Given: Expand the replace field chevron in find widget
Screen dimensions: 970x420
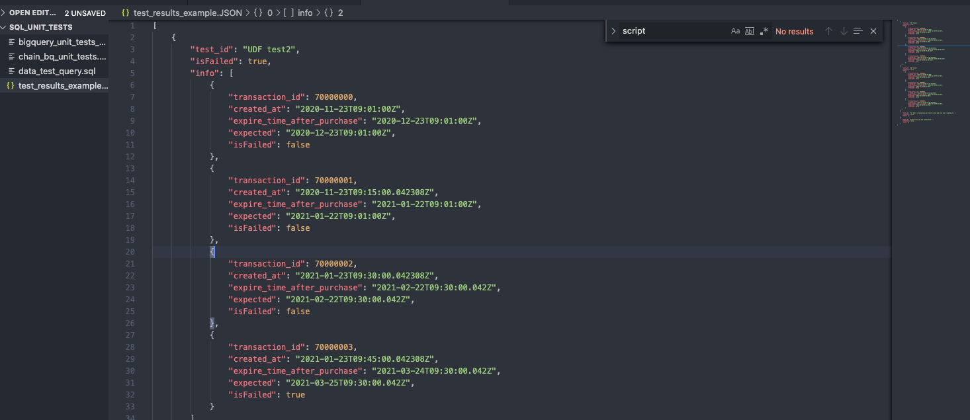Looking at the screenshot, I should [613, 31].
